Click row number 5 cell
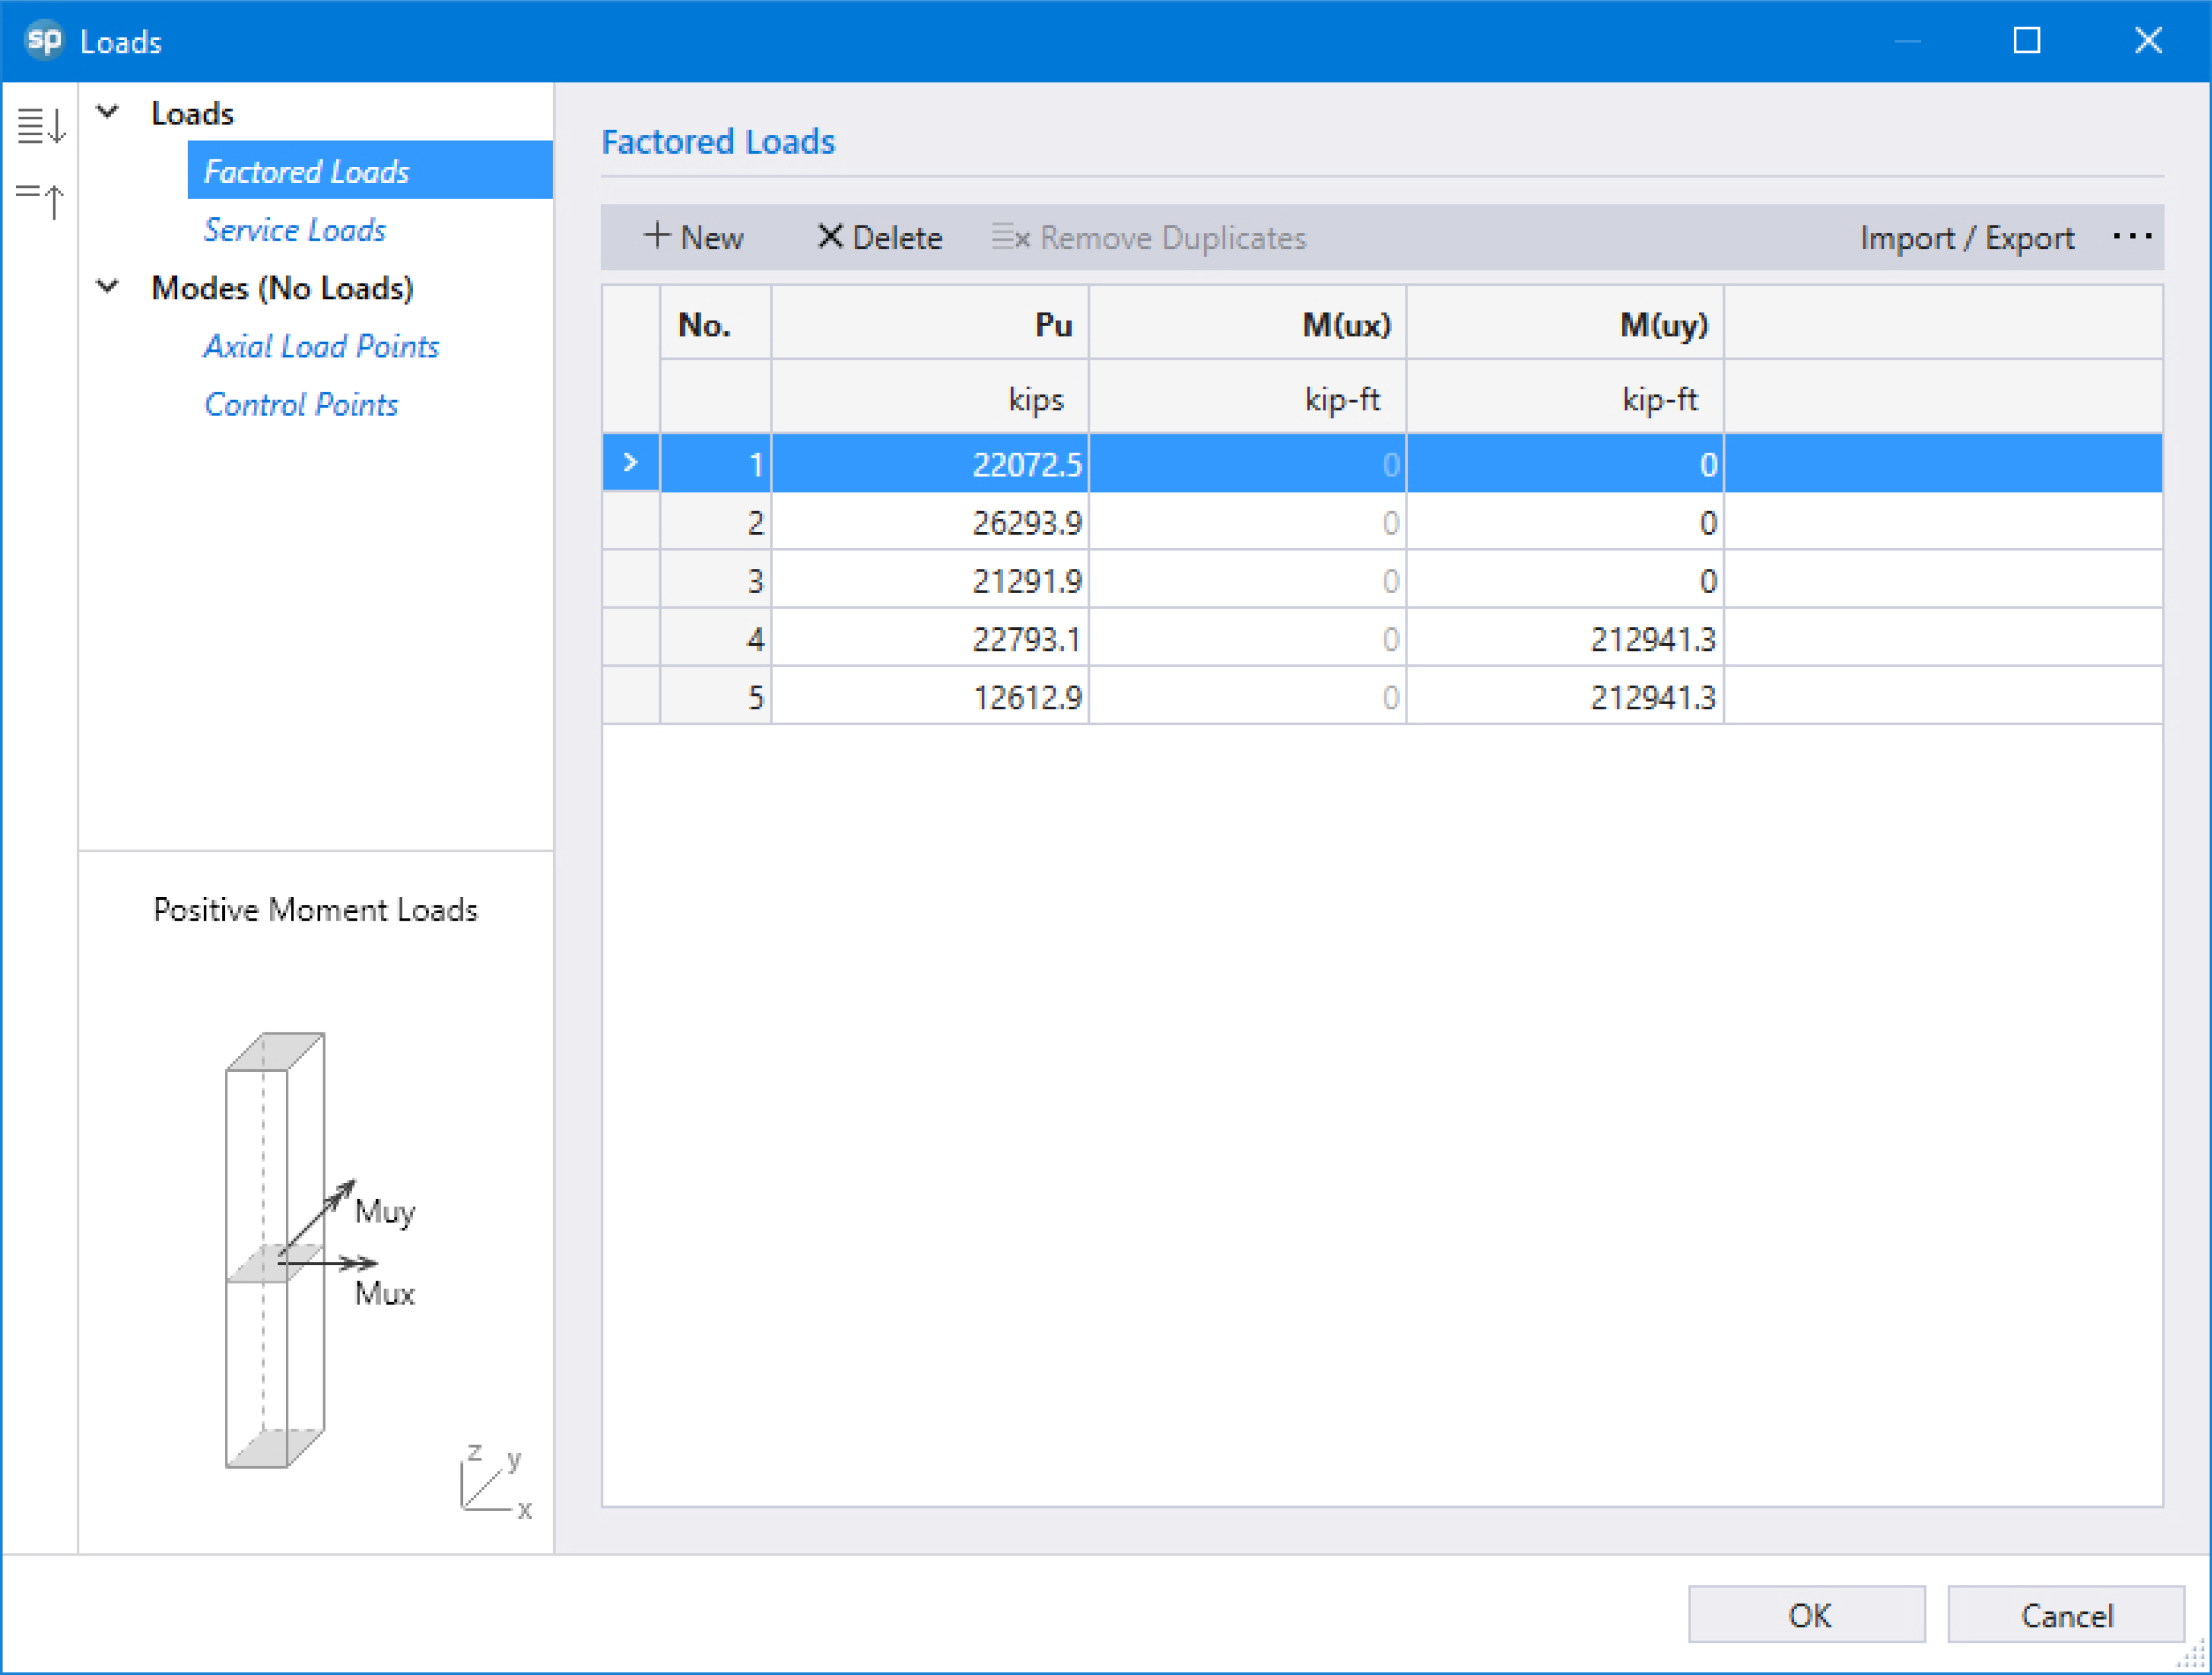Image resolution: width=2212 pixels, height=1675 pixels. pos(715,696)
